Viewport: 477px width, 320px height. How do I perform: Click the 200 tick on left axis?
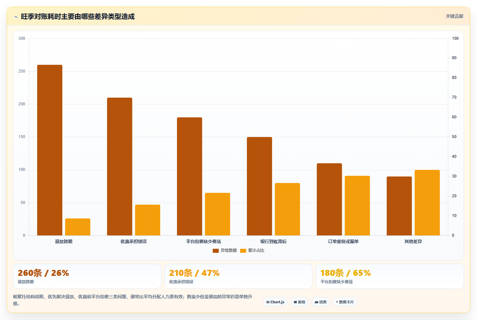(x=22, y=104)
